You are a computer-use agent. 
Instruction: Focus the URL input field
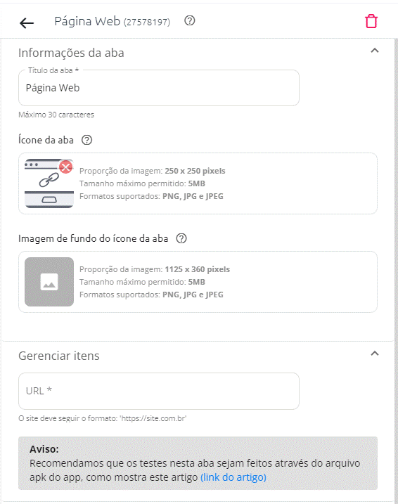159,391
